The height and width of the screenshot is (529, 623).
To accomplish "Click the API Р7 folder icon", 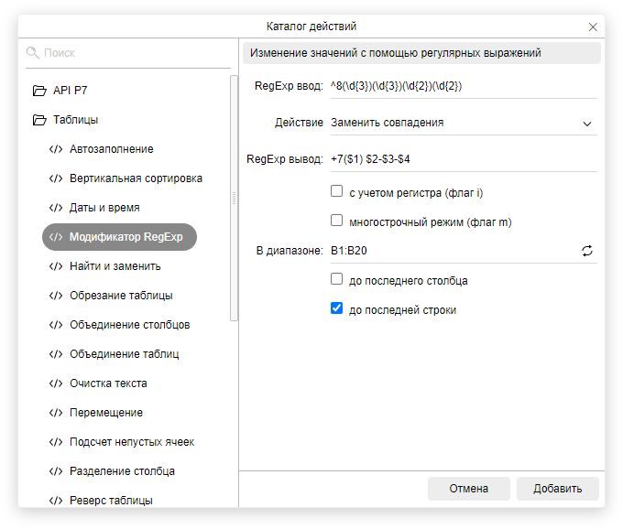I will 38,91.
